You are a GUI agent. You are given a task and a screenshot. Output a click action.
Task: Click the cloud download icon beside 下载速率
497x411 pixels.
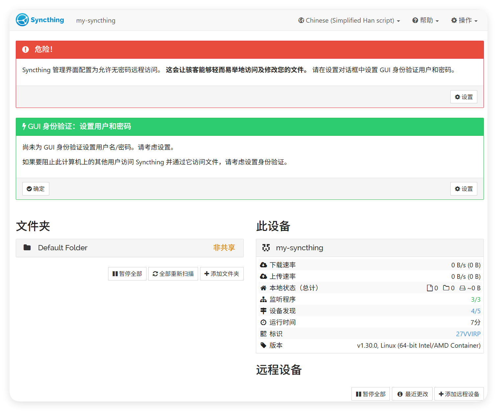263,265
